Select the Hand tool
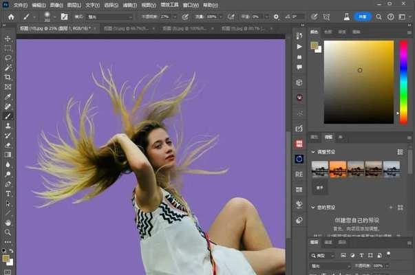The height and width of the screenshot is (275, 415). [8, 223]
